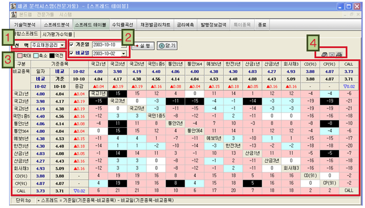Open the 채권별금리차트 tab

155,25
